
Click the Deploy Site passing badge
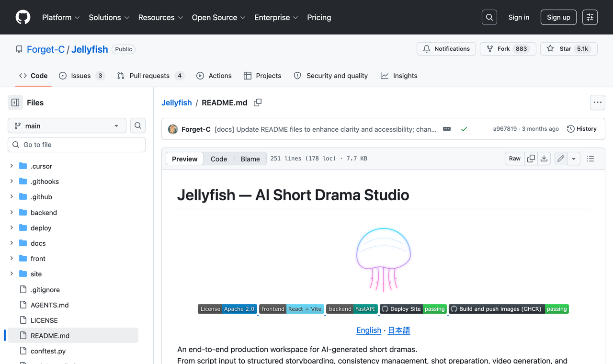[413, 309]
